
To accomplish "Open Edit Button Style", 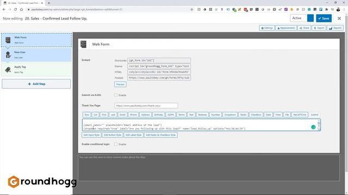I will tap(113, 135).
